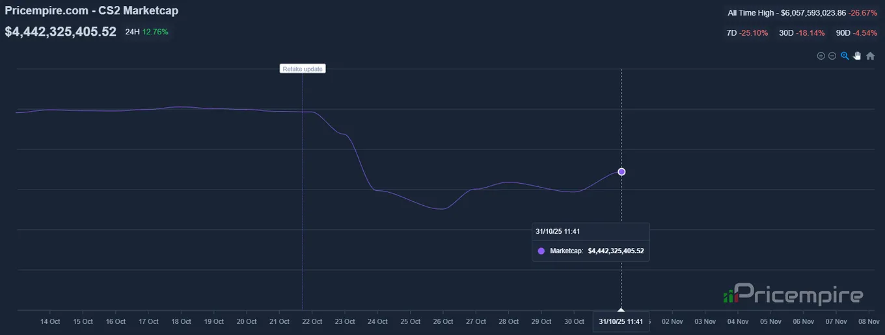Click the 19 Oct axis label
The image size is (885, 335).
pyautogui.click(x=214, y=321)
